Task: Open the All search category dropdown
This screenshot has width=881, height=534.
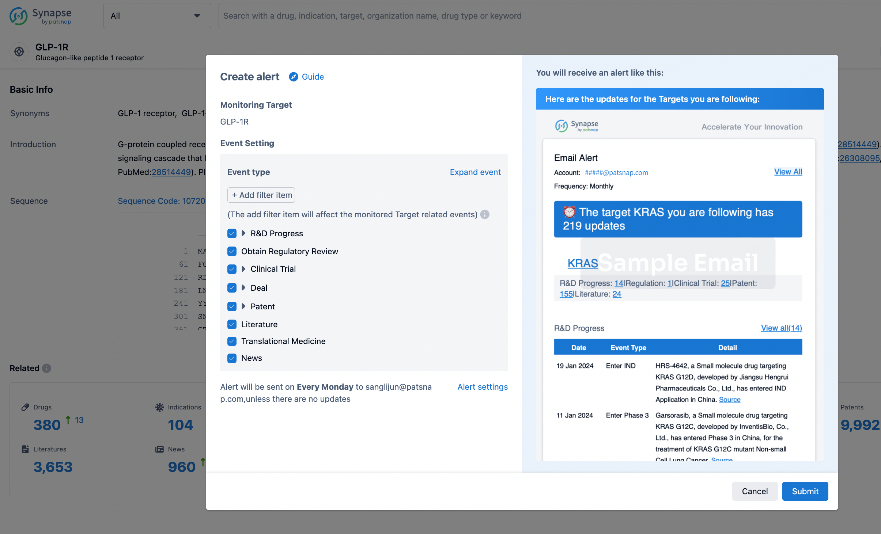Action: tap(157, 16)
